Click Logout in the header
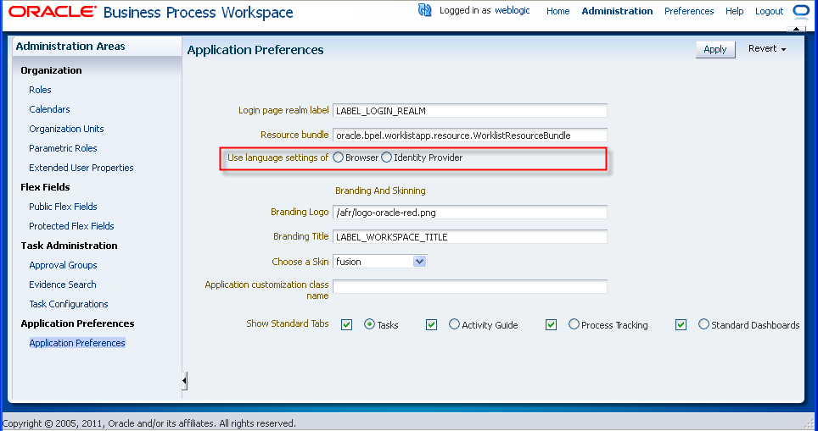The width and height of the screenshot is (818, 431). point(769,11)
